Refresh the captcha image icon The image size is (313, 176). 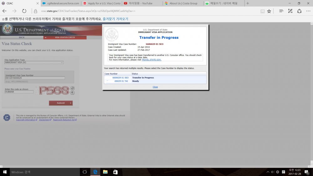coord(73,88)
